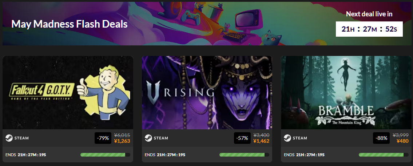This screenshot has width=413, height=166.
Task: Click Bramble deal progress bar
Action: [x=384, y=155]
